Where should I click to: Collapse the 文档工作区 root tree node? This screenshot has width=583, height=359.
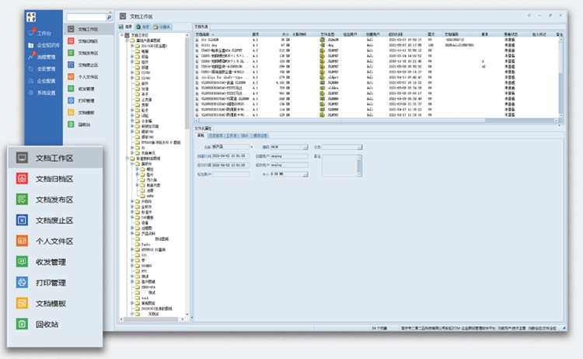[120, 35]
